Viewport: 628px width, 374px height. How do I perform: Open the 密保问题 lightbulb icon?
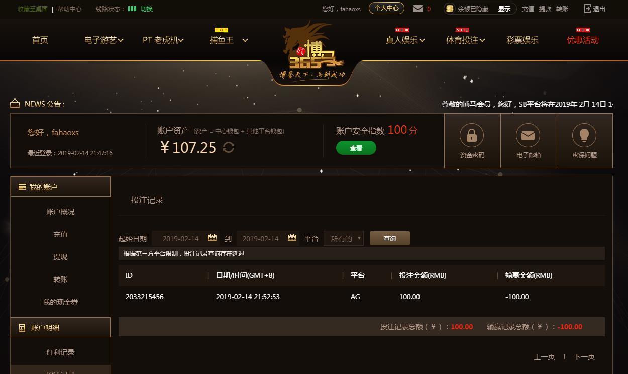pos(584,135)
